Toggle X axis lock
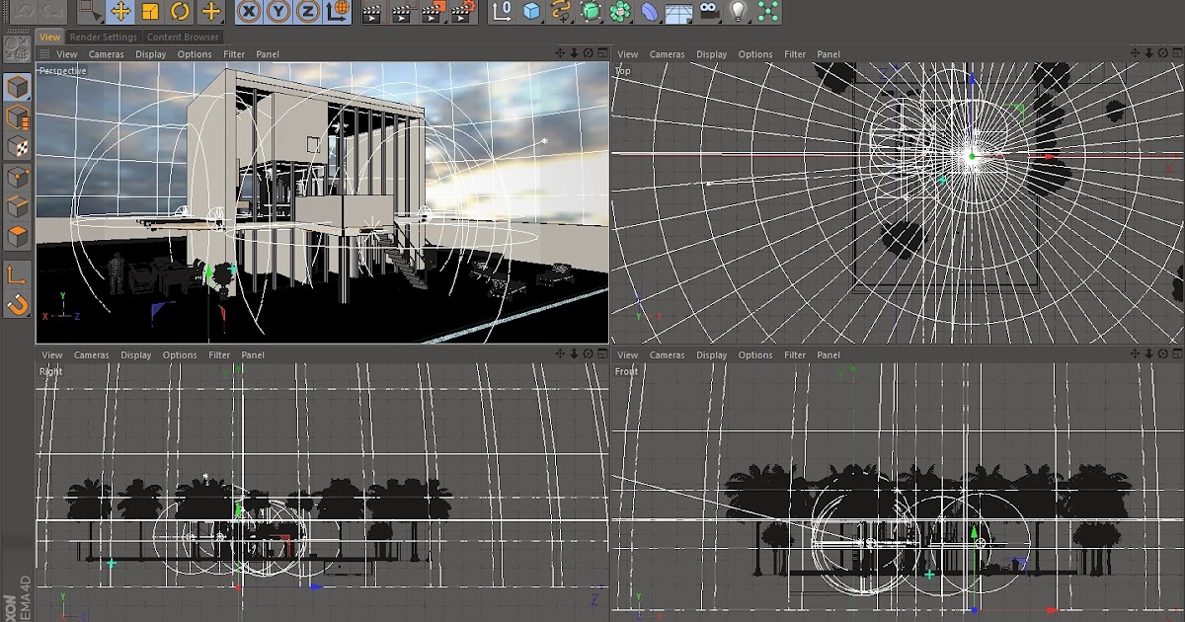Image resolution: width=1185 pixels, height=622 pixels. [x=250, y=12]
